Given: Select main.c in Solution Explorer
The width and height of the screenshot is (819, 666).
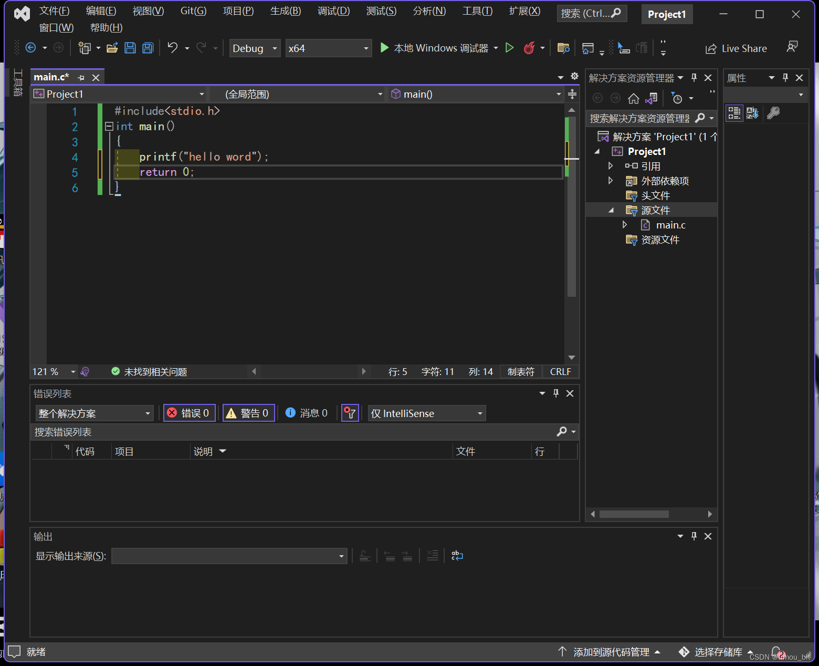Looking at the screenshot, I should pos(670,225).
